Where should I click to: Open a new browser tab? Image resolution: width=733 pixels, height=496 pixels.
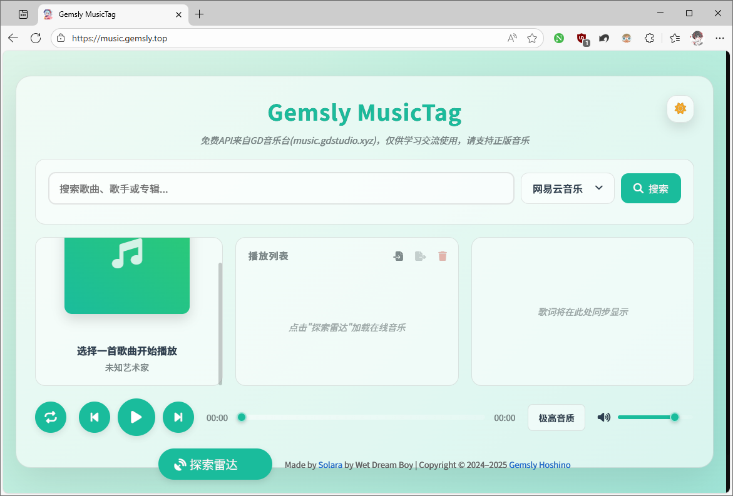pyautogui.click(x=200, y=14)
